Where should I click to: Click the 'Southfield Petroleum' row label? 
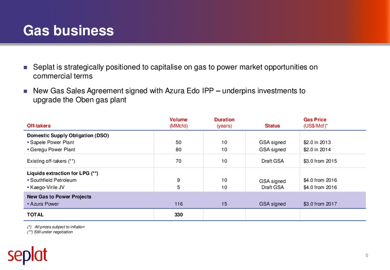click(53, 180)
